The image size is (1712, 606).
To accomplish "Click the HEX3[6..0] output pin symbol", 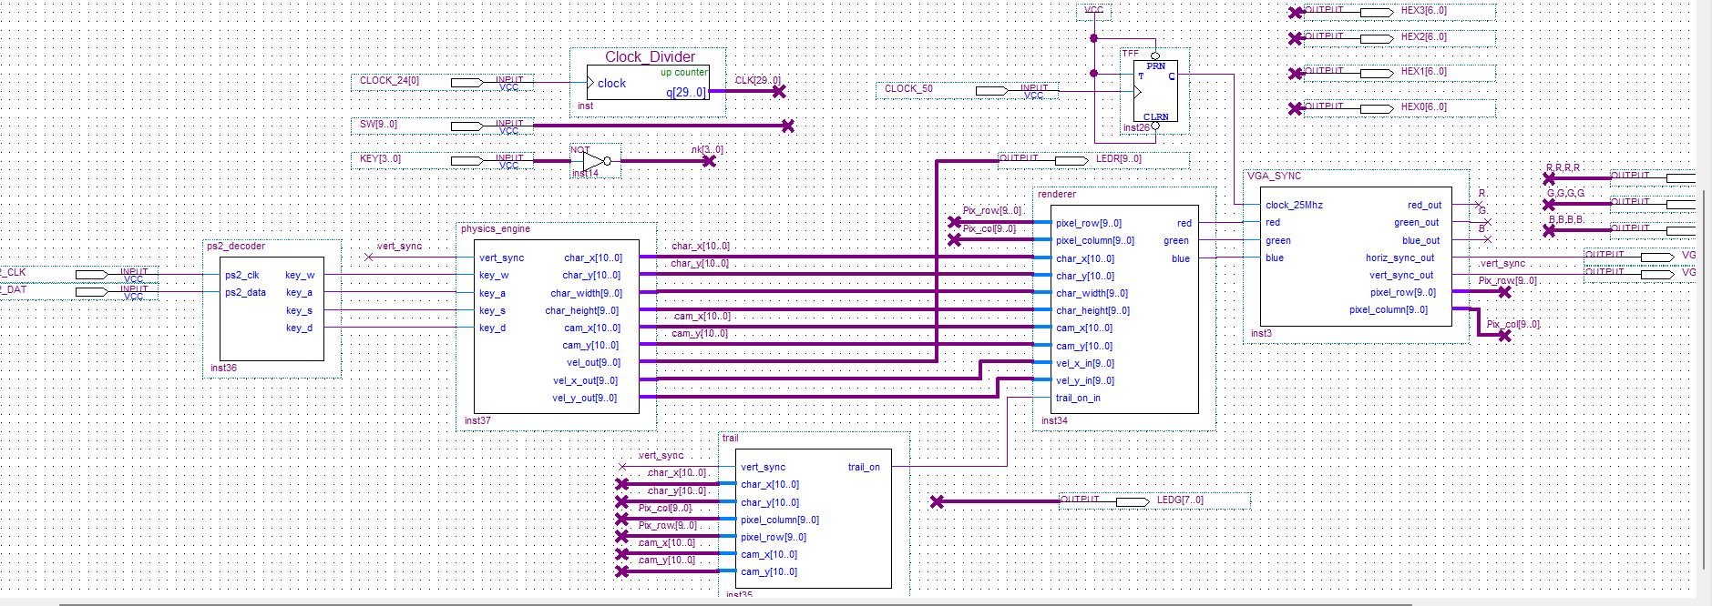I will pos(1376,12).
